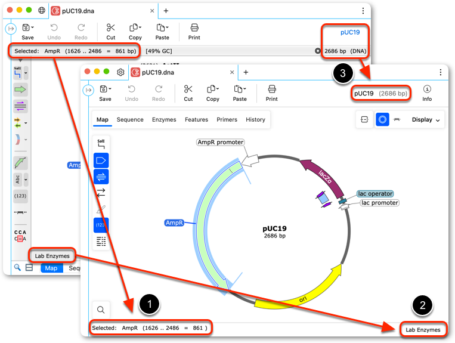
Task: Switch to Sequence tab in front window
Action: tap(130, 119)
